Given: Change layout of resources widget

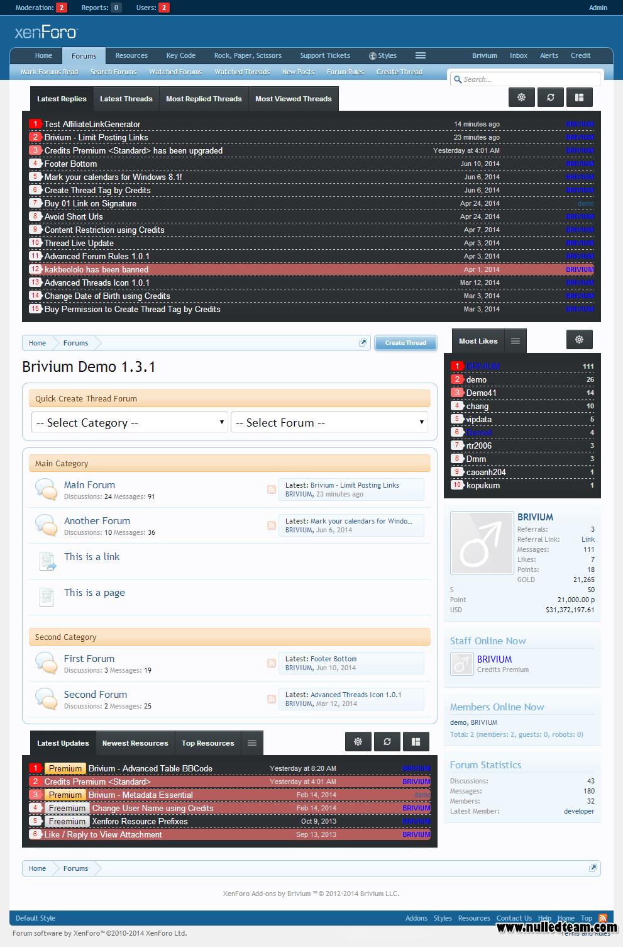Looking at the screenshot, I should [416, 742].
